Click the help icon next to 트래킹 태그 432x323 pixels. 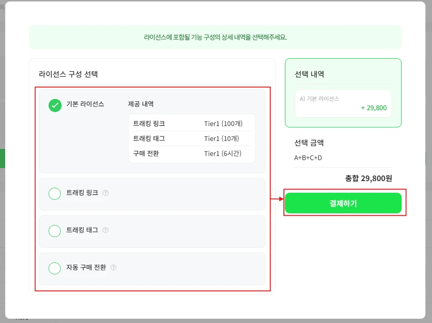(106, 230)
